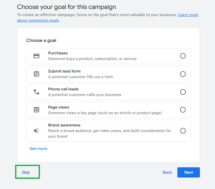This screenshot has height=189, width=215.
Task: Click the phone handset icon
Action: (x=37, y=92)
